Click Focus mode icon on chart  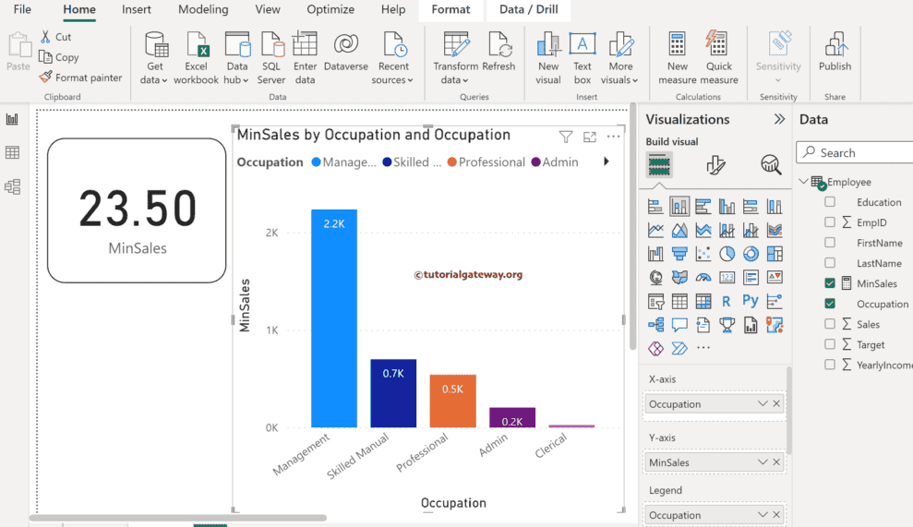coord(590,137)
